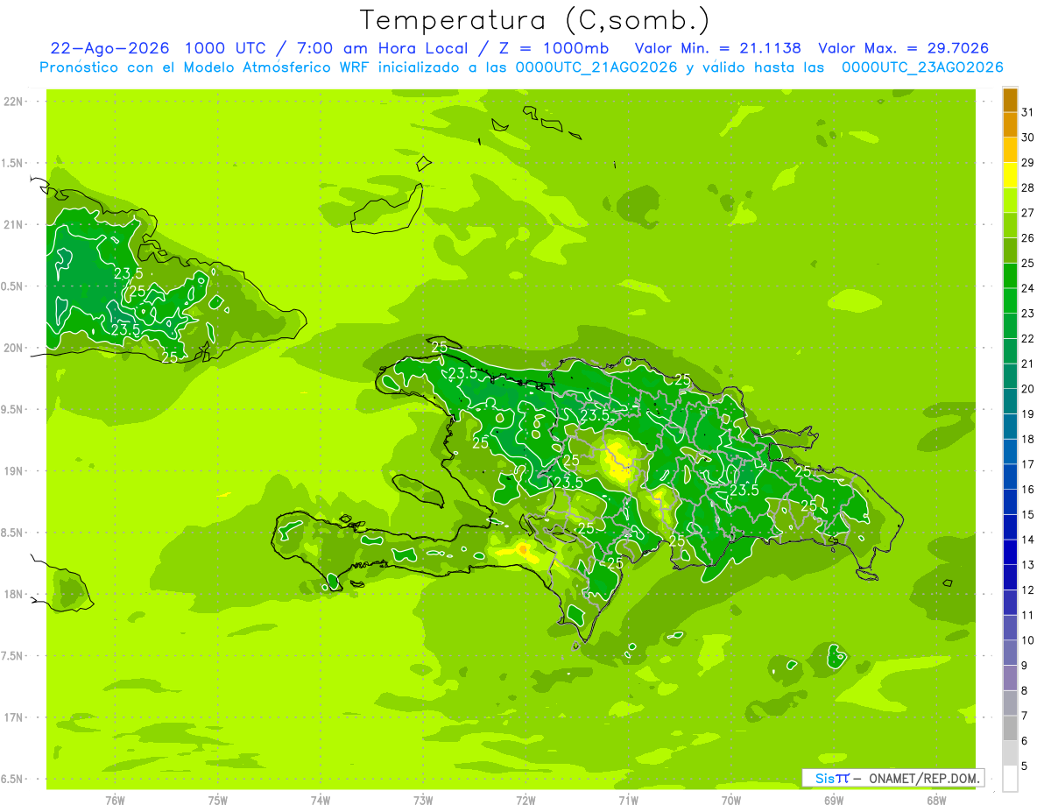
Task: Click the color bar label '30'
Action: tap(1027, 138)
